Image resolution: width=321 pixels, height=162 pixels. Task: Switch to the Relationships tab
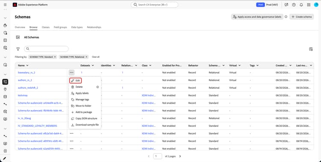94,27
